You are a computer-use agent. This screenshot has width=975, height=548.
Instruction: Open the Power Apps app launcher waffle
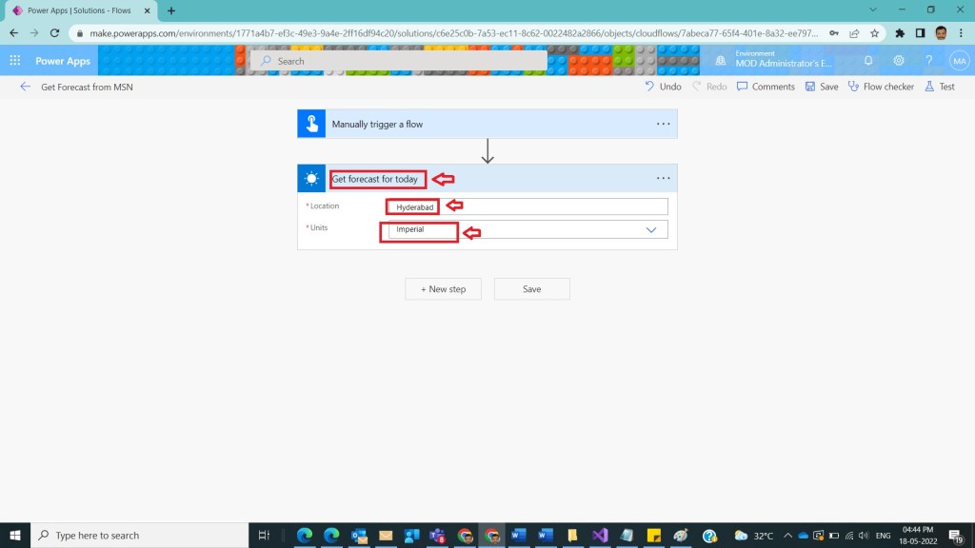(x=15, y=61)
